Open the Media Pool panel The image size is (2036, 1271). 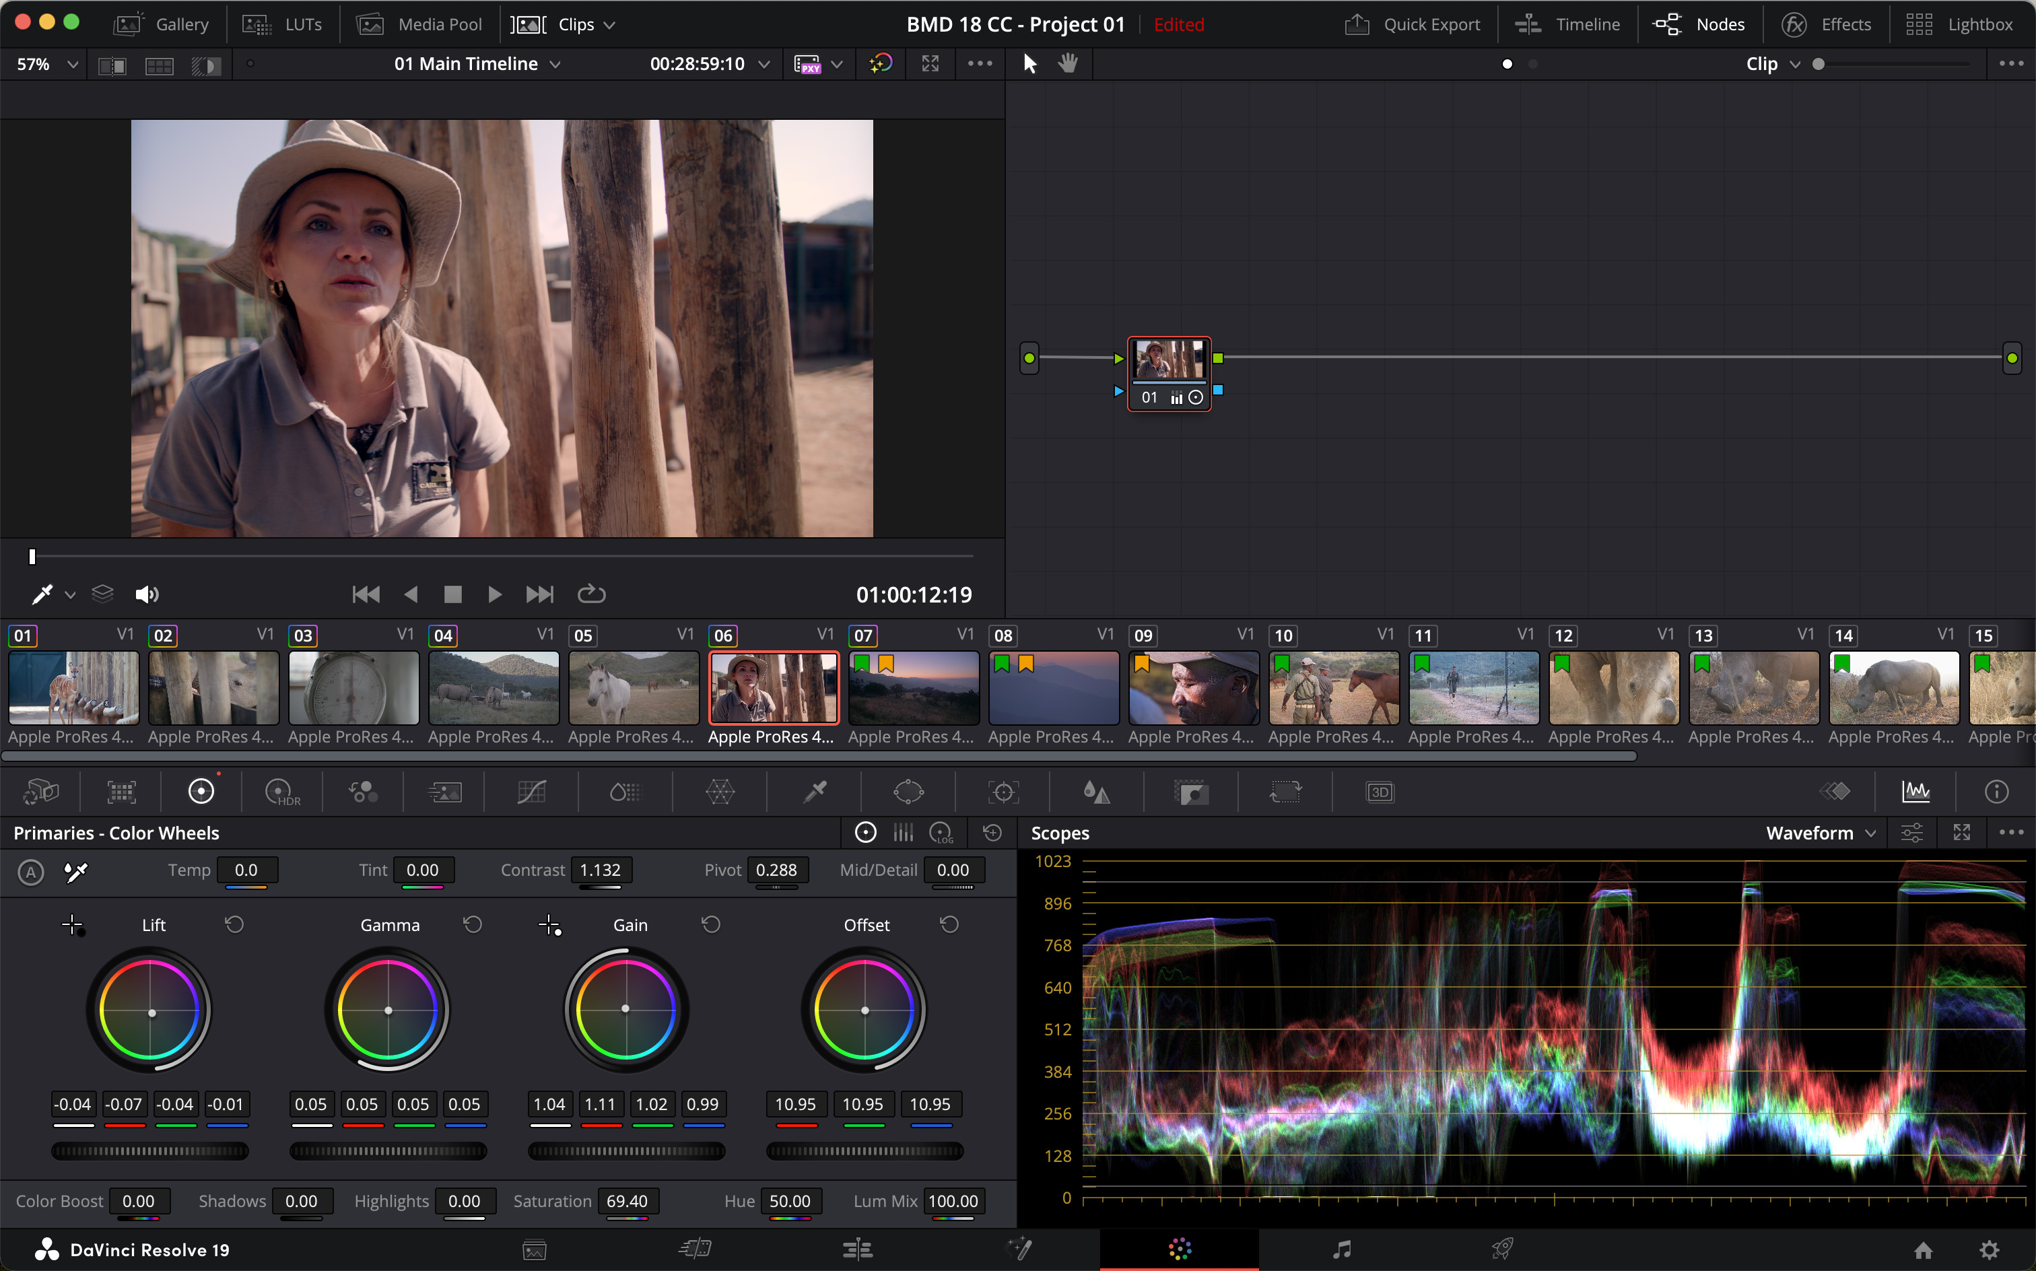[419, 24]
